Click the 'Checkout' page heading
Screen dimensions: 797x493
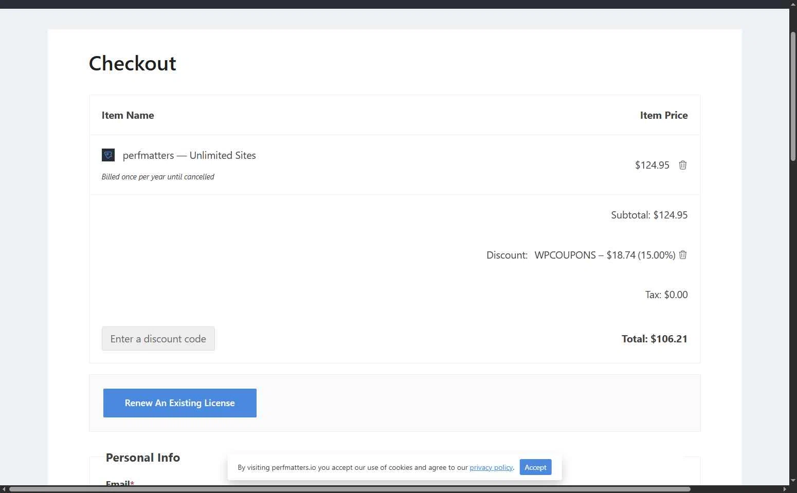(x=133, y=63)
